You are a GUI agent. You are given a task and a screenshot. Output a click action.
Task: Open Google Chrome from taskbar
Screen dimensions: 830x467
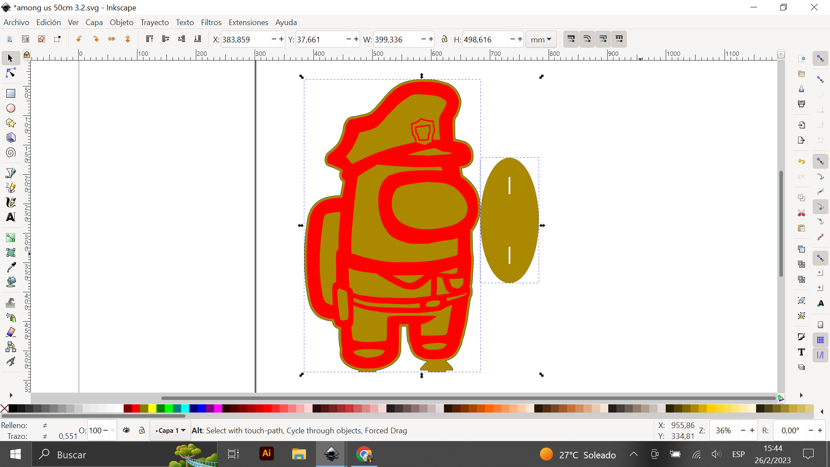pyautogui.click(x=364, y=454)
